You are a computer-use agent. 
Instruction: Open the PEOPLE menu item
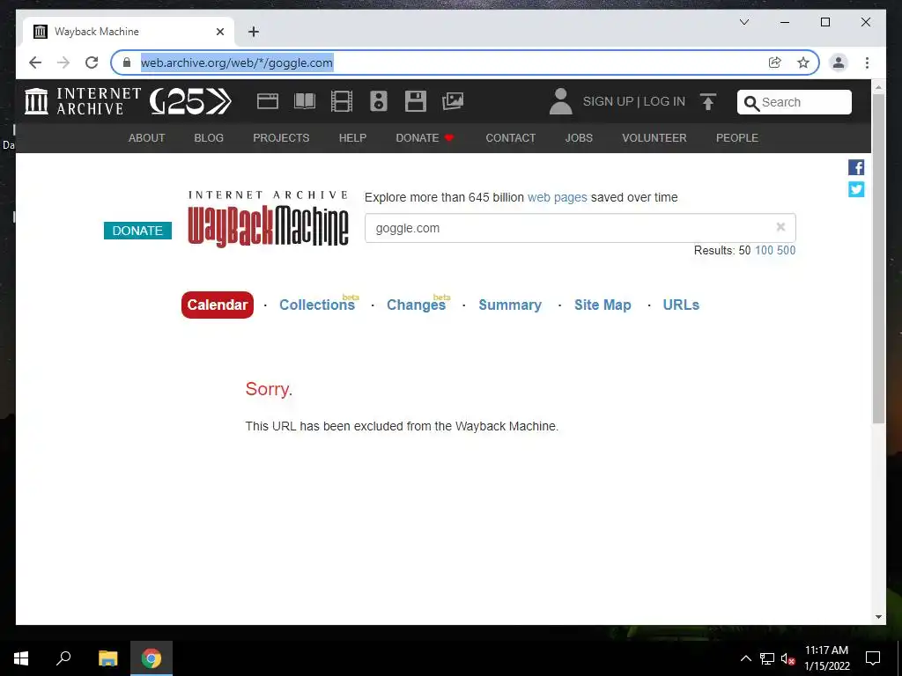pos(737,138)
